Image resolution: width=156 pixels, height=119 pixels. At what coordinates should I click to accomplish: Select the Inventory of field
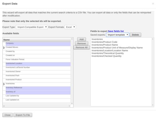tap(38, 92)
